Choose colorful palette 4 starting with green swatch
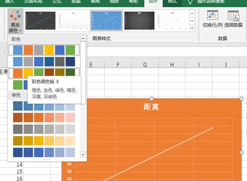 (18, 85)
